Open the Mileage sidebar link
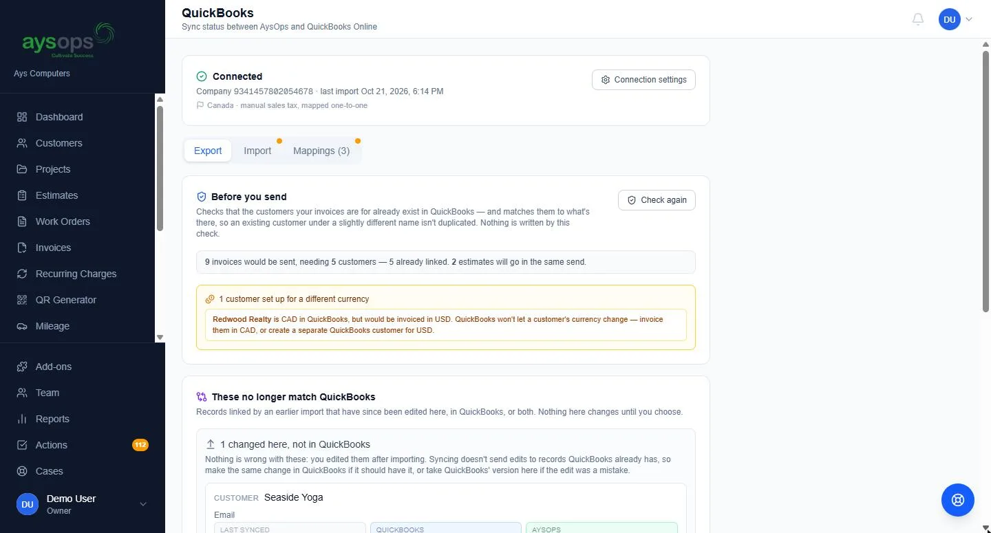Image resolution: width=991 pixels, height=533 pixels. click(77, 326)
